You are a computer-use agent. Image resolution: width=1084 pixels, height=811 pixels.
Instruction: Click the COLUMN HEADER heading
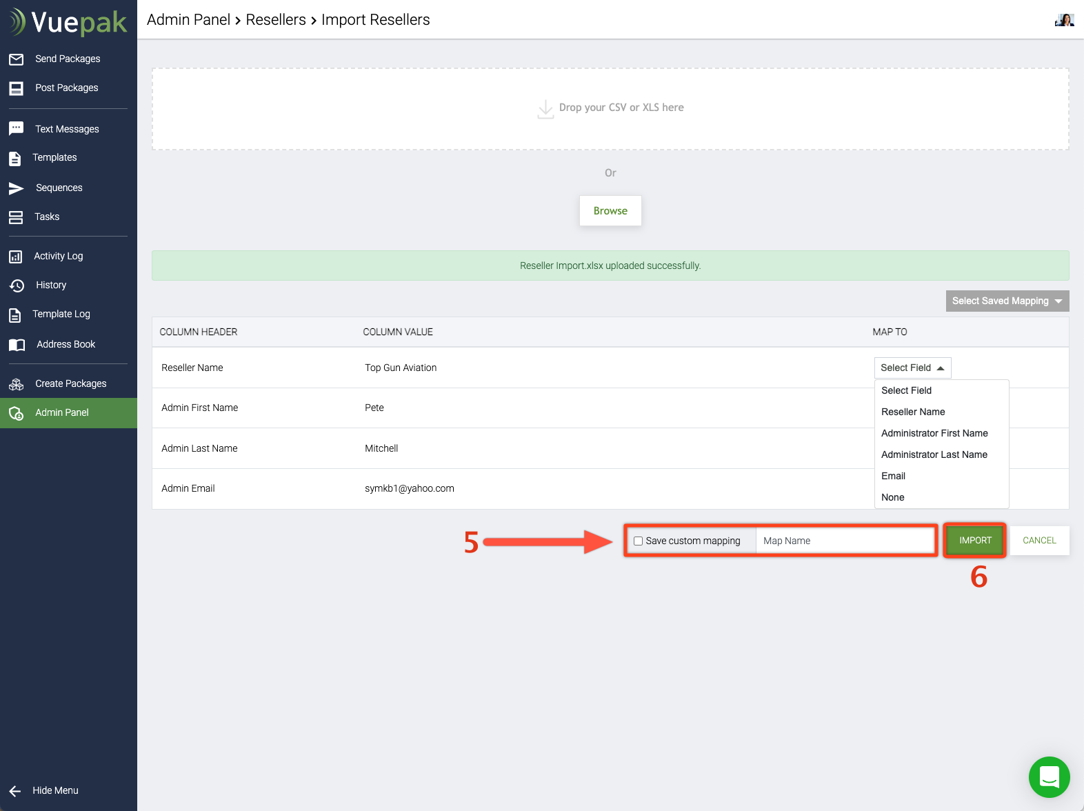pyautogui.click(x=199, y=332)
